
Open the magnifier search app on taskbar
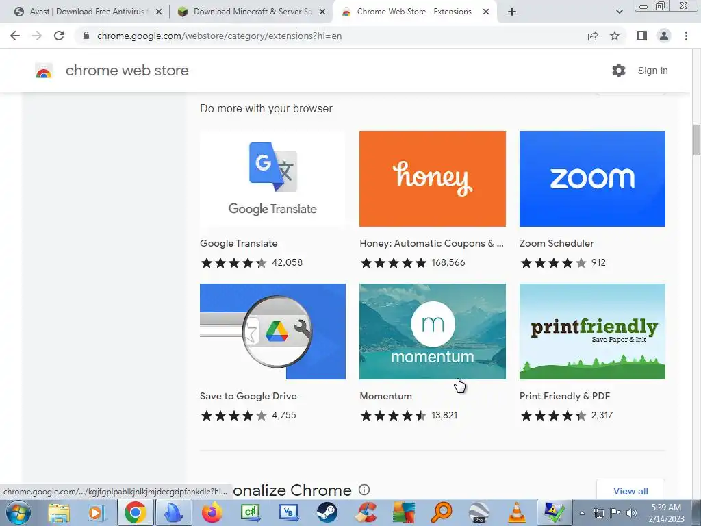442,512
